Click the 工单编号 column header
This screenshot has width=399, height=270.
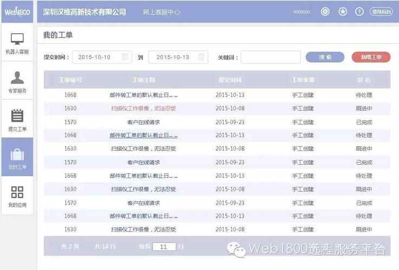pyautogui.click(x=70, y=80)
